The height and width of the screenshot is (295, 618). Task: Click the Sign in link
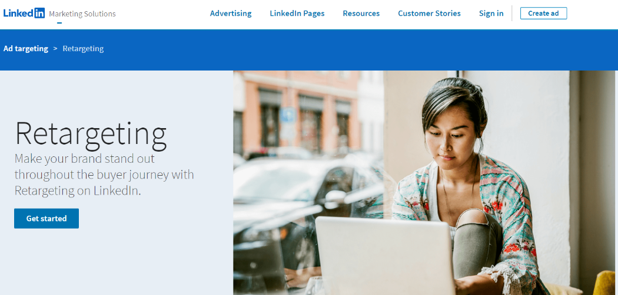point(491,14)
